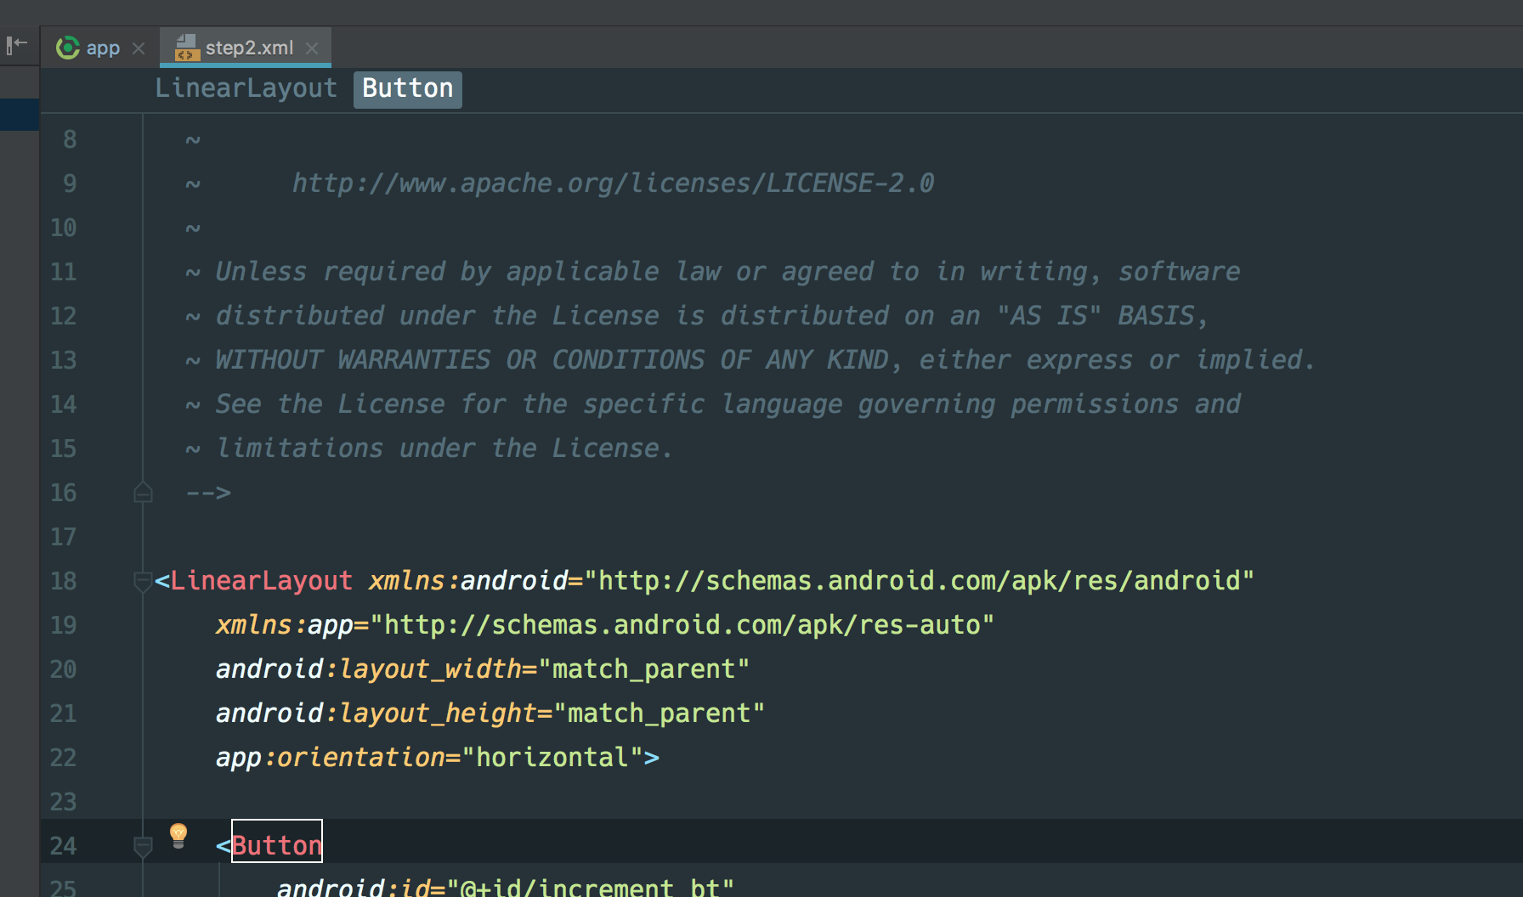1523x897 pixels.
Task: Click the Gradle icon on the app tab
Action: [67, 48]
